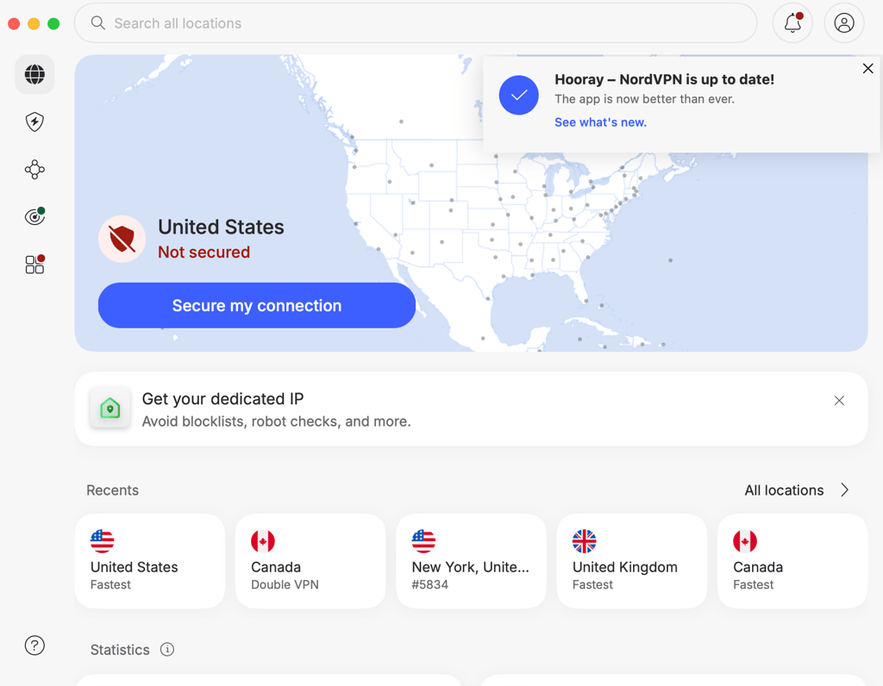Screen dimensions: 883x686
Task: Click the Statistics section heading
Action: tap(120, 650)
